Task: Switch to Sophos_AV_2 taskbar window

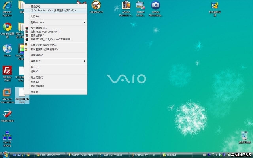Action: click(x=145, y=155)
